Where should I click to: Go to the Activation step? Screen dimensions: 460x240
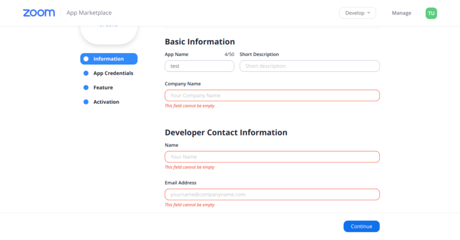(106, 102)
